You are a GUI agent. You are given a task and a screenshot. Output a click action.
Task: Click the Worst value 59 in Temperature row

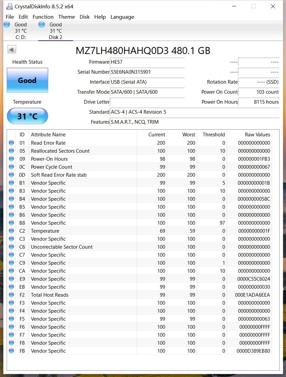tap(192, 231)
